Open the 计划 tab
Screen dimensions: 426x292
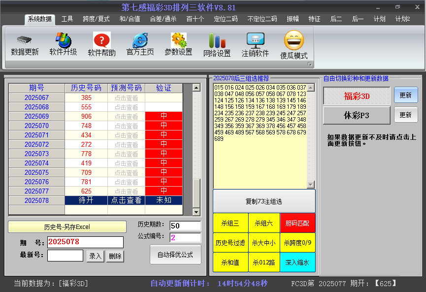click(x=380, y=19)
